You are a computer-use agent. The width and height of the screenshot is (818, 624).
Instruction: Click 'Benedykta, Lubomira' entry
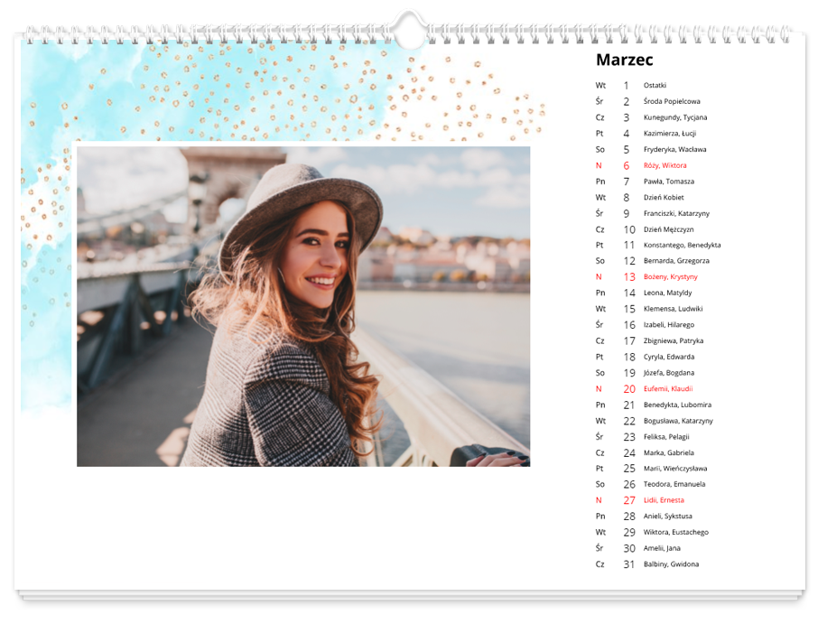[x=677, y=405]
